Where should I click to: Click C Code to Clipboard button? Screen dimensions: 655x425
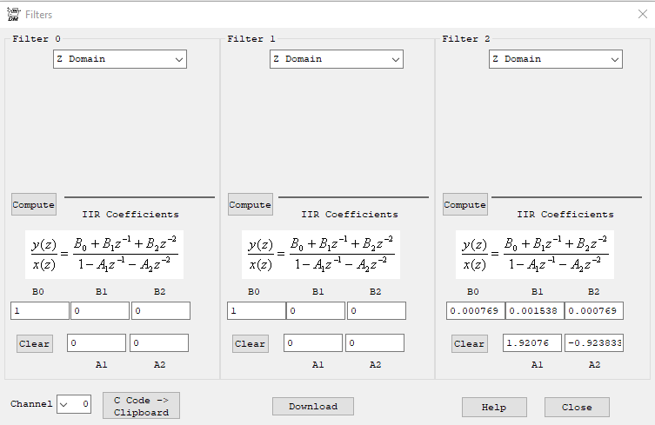pyautogui.click(x=141, y=406)
